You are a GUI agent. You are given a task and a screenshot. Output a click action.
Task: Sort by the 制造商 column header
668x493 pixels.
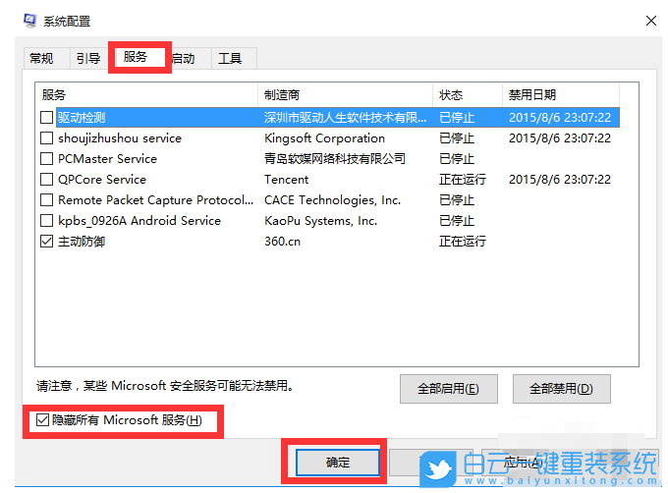click(345, 95)
